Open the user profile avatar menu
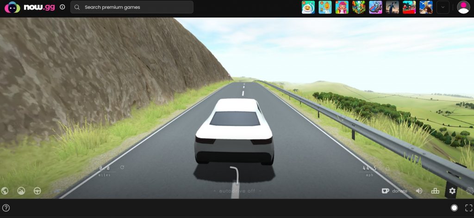Viewport: 474px width, 218px height. 463,7
